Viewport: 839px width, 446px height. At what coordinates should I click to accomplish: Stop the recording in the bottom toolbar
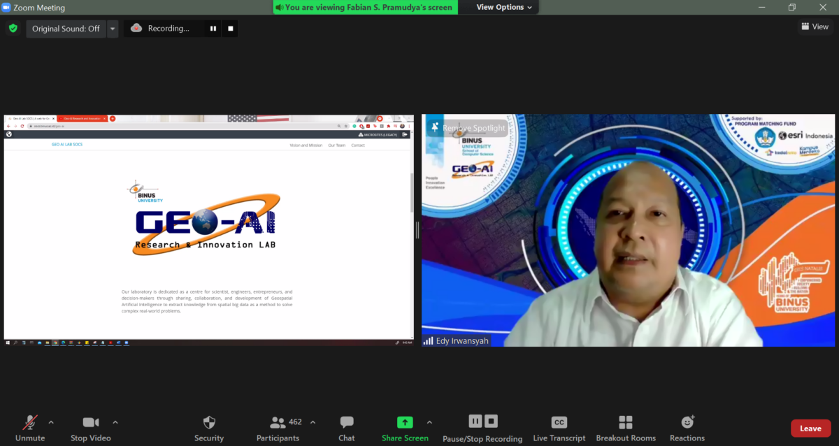(492, 421)
